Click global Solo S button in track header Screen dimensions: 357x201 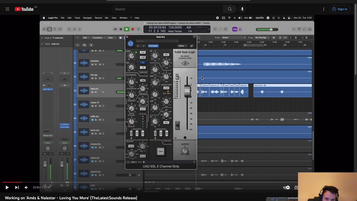[x=91, y=45]
